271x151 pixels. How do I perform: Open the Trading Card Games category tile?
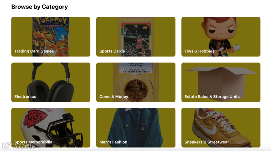[x=51, y=37]
